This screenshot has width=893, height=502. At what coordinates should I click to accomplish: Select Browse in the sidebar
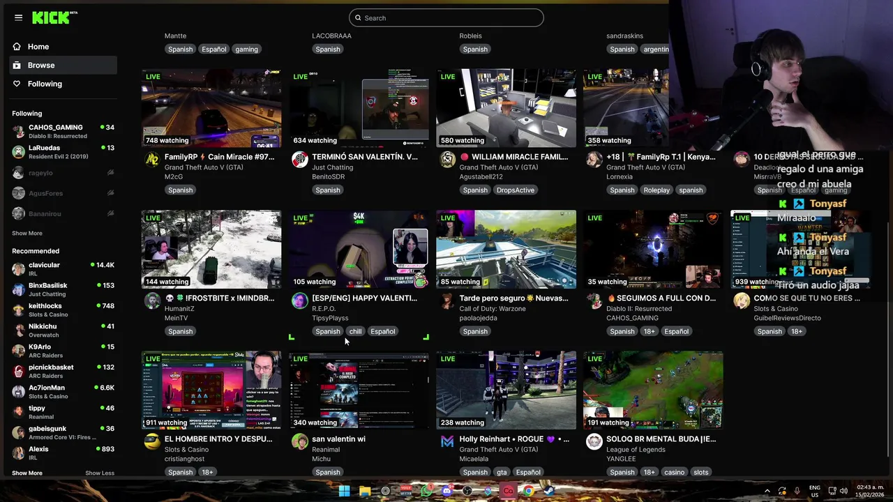tap(63, 65)
